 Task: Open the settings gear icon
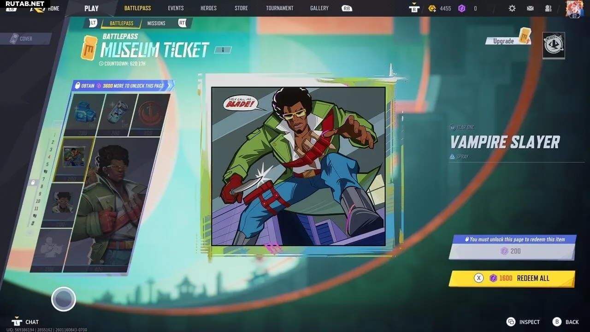click(x=512, y=8)
